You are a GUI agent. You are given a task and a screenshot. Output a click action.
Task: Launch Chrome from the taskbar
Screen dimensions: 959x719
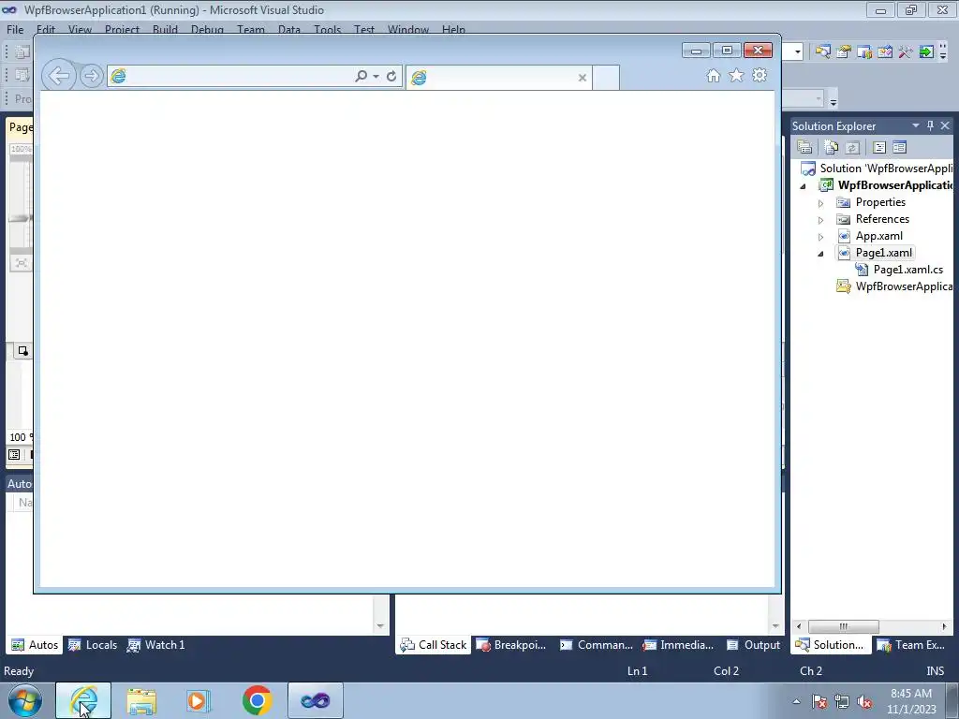pos(257,700)
